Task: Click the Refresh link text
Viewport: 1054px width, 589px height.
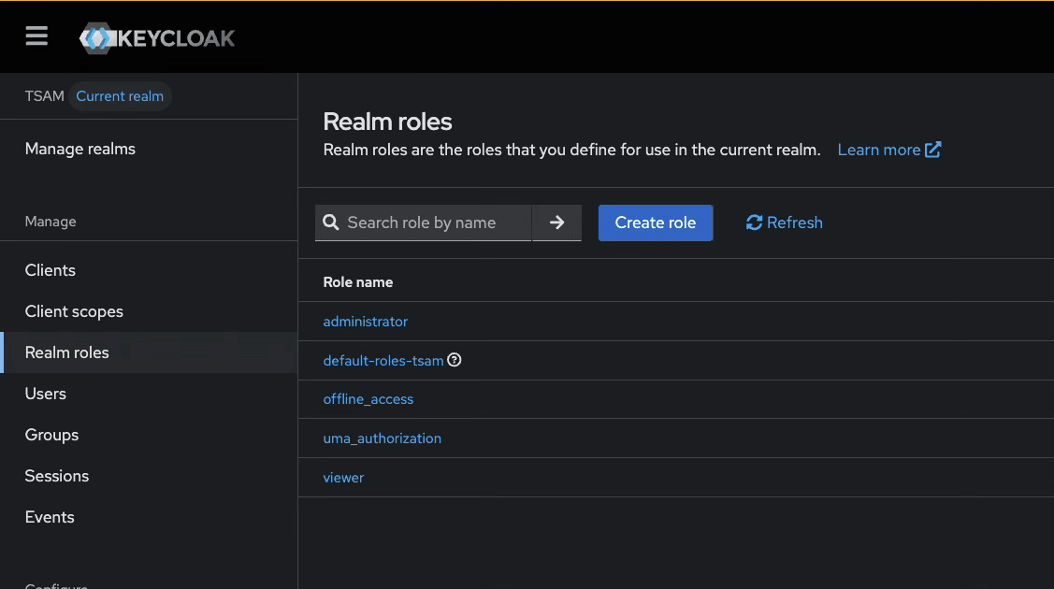Action: [795, 223]
